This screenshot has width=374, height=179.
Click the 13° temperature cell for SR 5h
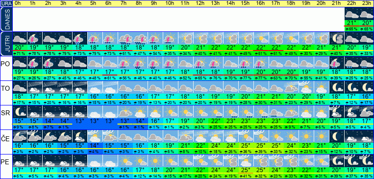(95, 121)
